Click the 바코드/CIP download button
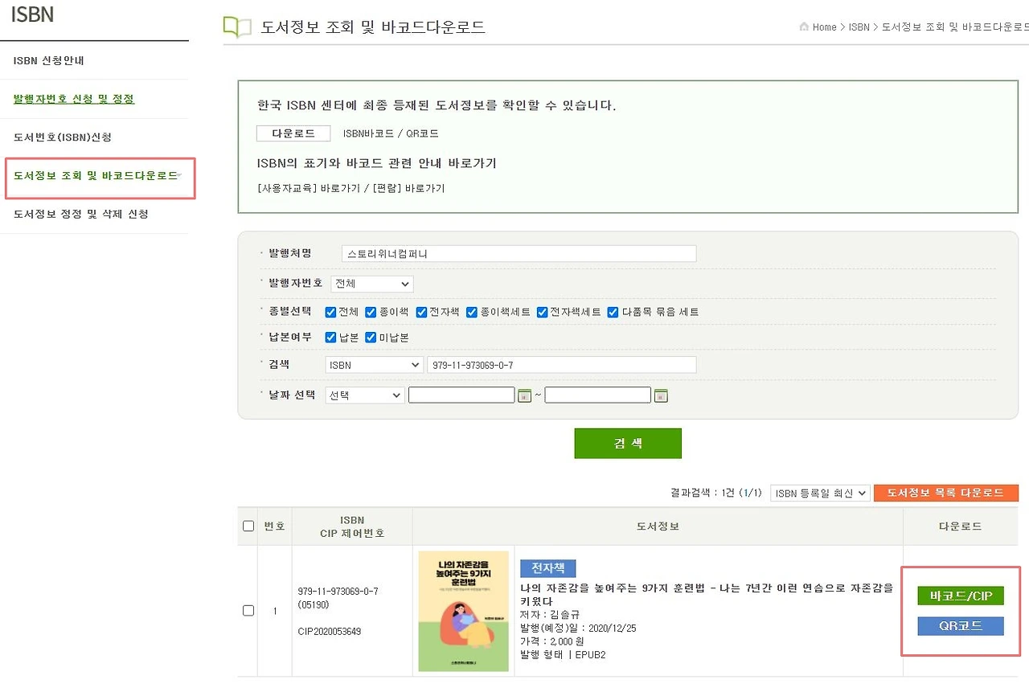This screenshot has height=688, width=1029. pyautogui.click(x=960, y=595)
